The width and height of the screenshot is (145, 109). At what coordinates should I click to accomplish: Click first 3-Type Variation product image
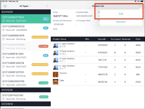coord(56,45)
